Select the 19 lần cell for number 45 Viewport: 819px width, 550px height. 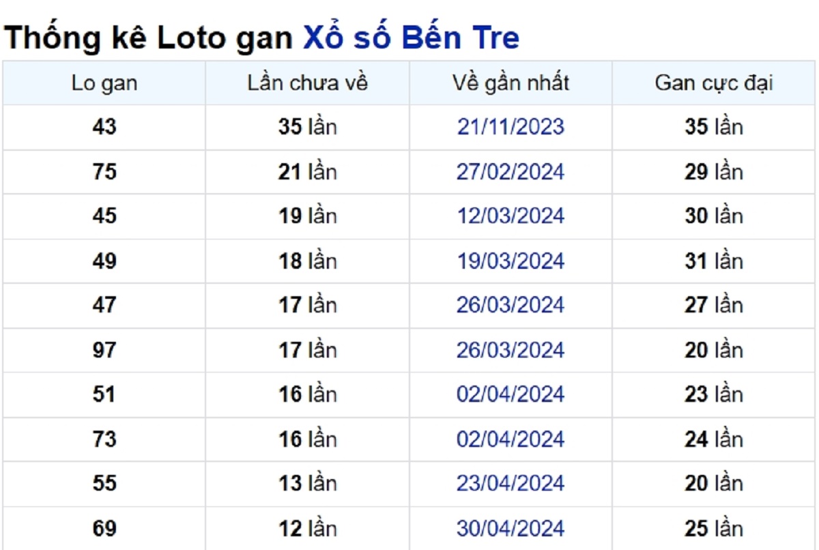point(307,216)
